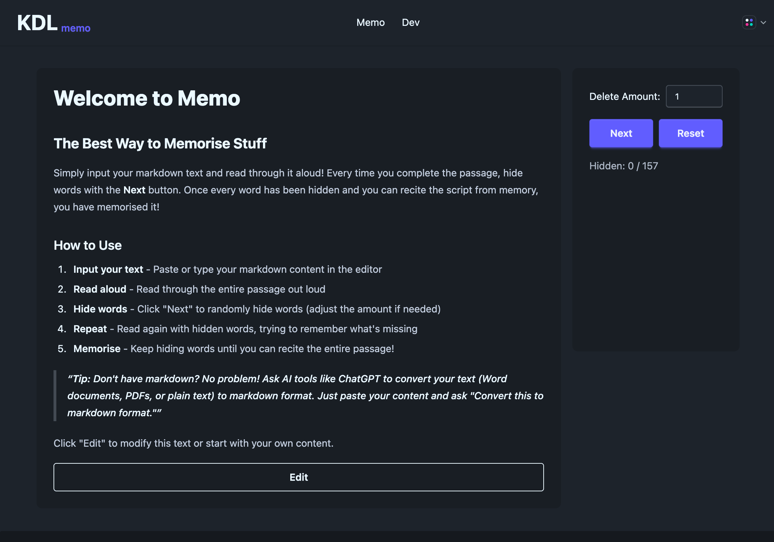The width and height of the screenshot is (774, 542).
Task: Click the "Welcome to Memo" heading
Action: 147,98
